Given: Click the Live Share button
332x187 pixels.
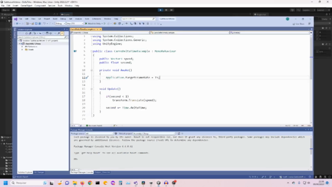Looking at the screenshot, I should (x=299, y=24).
